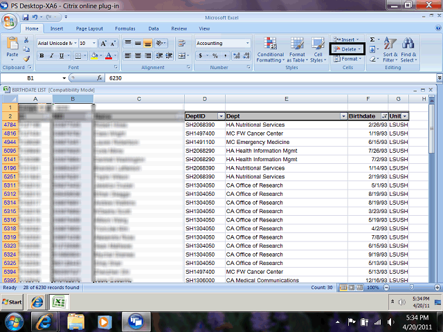
Task: Toggle center text alignment
Action: tap(138, 55)
